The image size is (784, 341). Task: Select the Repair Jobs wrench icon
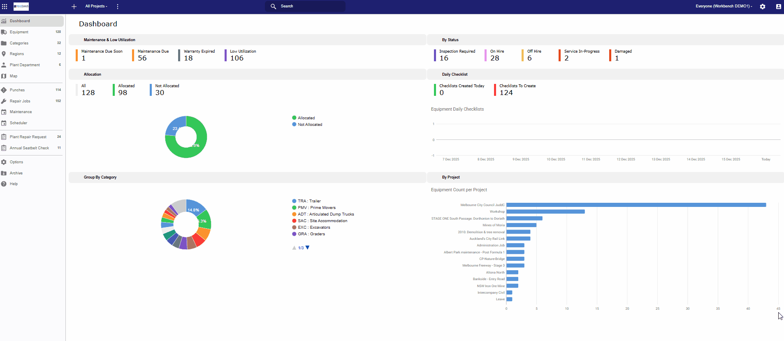click(x=4, y=101)
